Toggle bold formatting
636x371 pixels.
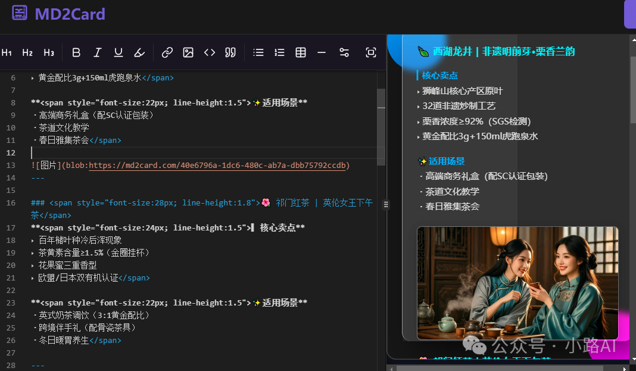pyautogui.click(x=76, y=52)
